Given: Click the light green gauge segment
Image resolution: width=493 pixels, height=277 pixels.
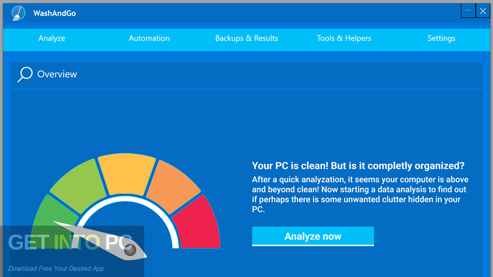Looking at the screenshot, I should click(77, 185).
